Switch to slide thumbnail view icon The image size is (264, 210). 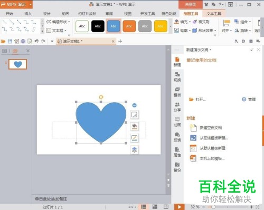15,51
